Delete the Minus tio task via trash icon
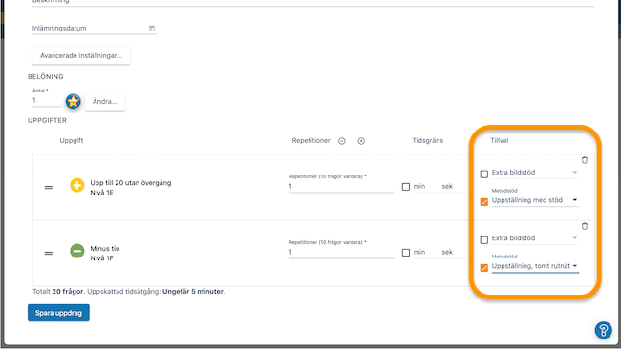The height and width of the screenshot is (349, 621). (584, 226)
